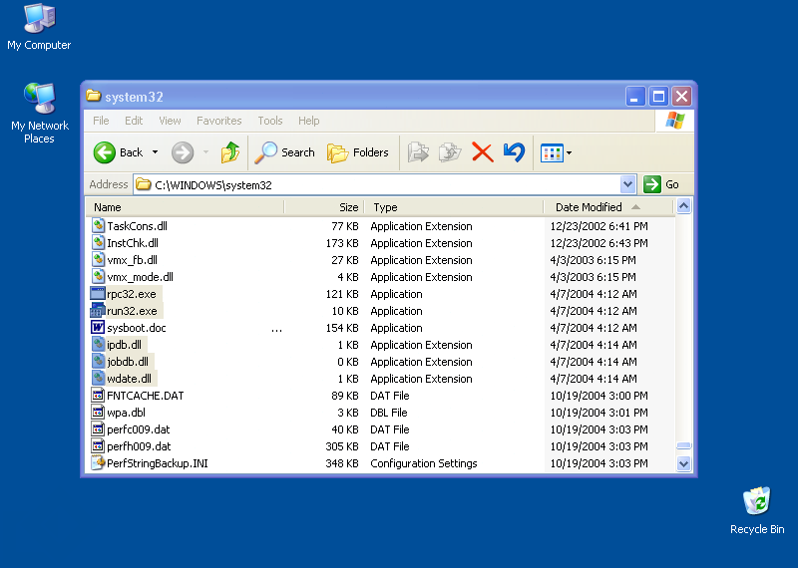Sort by the Name column header

coord(185,207)
